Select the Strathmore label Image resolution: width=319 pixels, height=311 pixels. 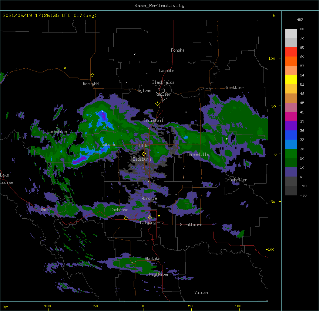point(191,225)
